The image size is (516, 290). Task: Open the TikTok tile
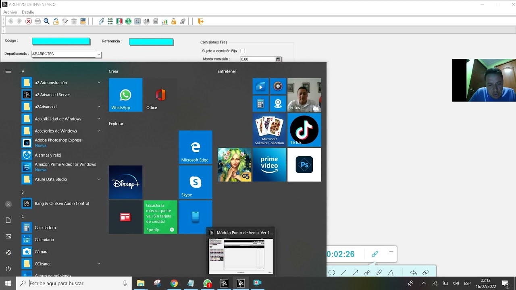tap(304, 130)
